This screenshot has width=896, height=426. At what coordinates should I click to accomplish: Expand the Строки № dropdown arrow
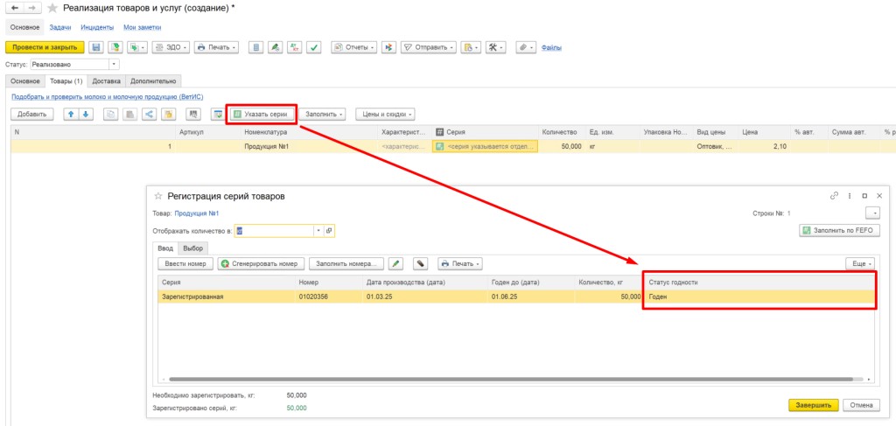(x=873, y=213)
